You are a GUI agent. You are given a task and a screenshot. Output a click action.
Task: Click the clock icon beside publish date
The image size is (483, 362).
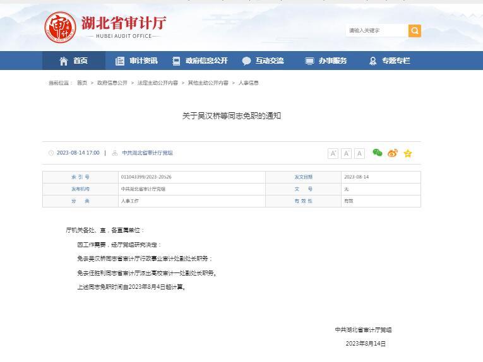[51, 153]
